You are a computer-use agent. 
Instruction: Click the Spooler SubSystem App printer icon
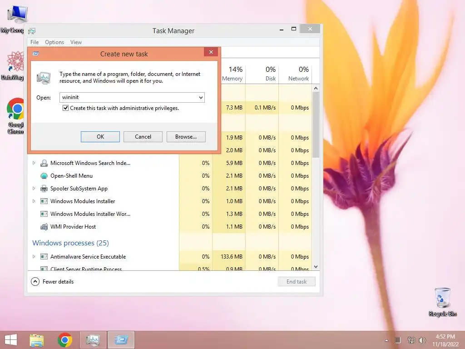pyautogui.click(x=44, y=189)
